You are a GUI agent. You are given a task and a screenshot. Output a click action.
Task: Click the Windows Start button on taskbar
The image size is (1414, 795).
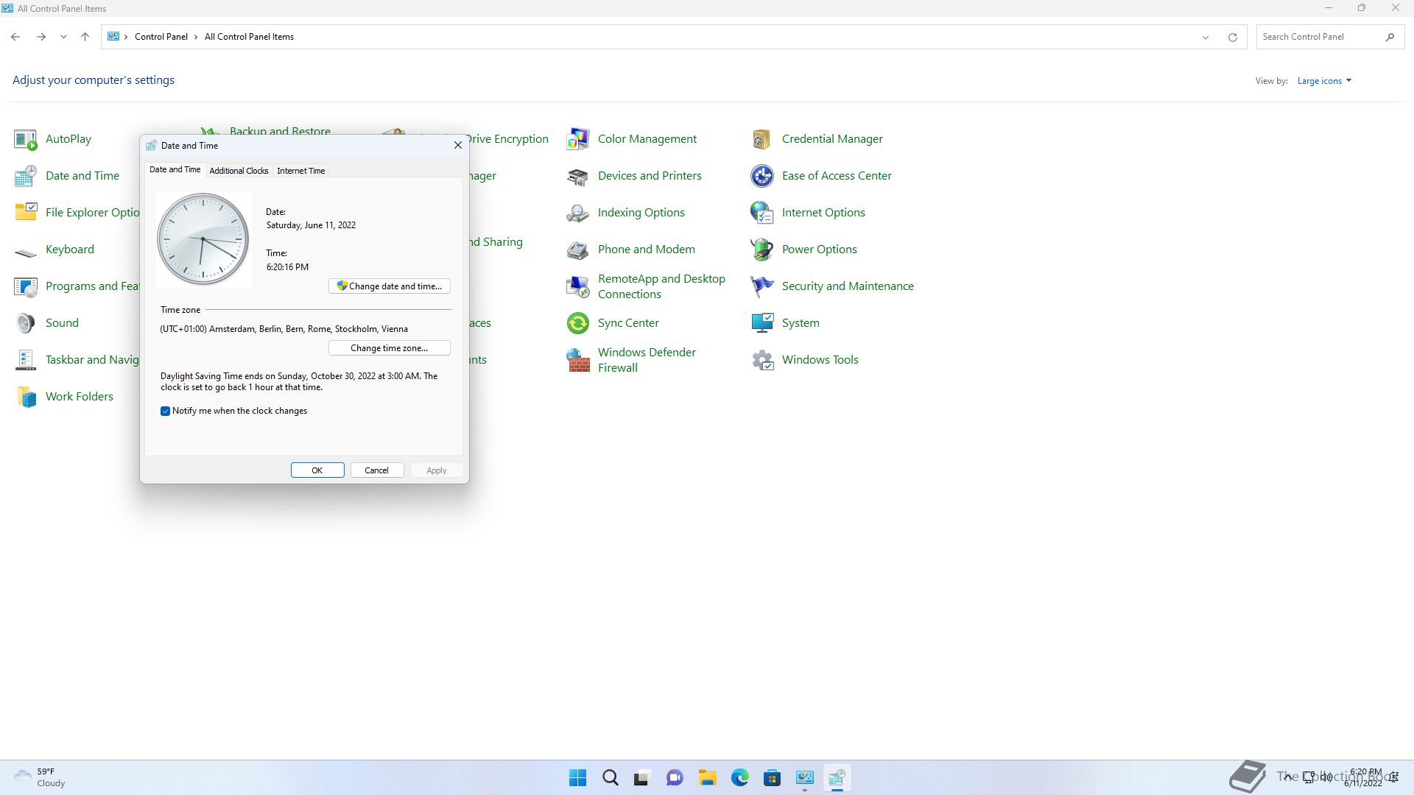[578, 777]
